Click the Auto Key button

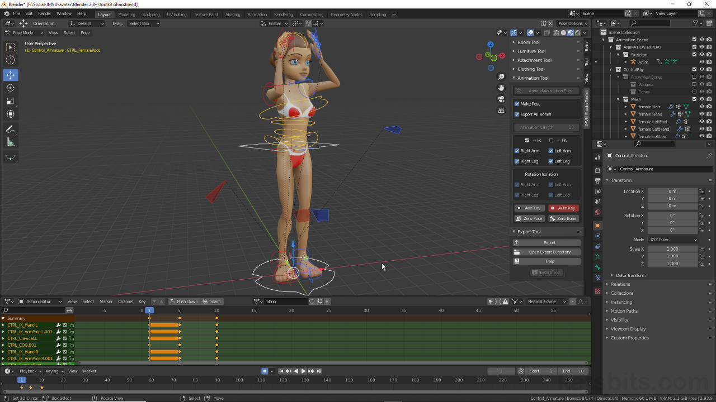pos(563,208)
